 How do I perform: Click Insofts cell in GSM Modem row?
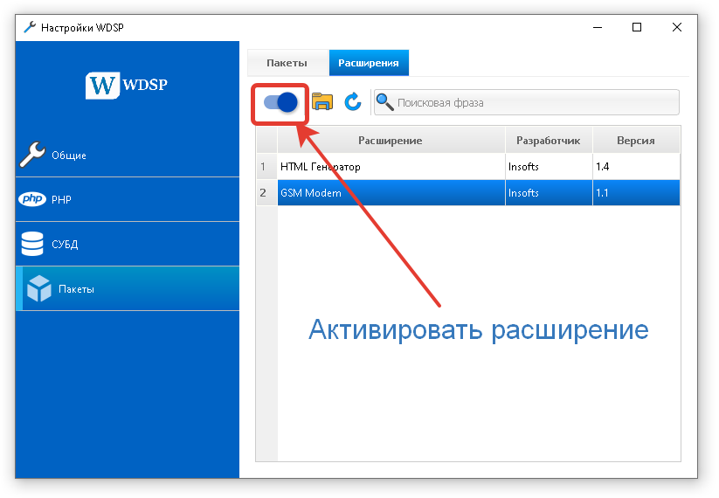[x=549, y=192]
